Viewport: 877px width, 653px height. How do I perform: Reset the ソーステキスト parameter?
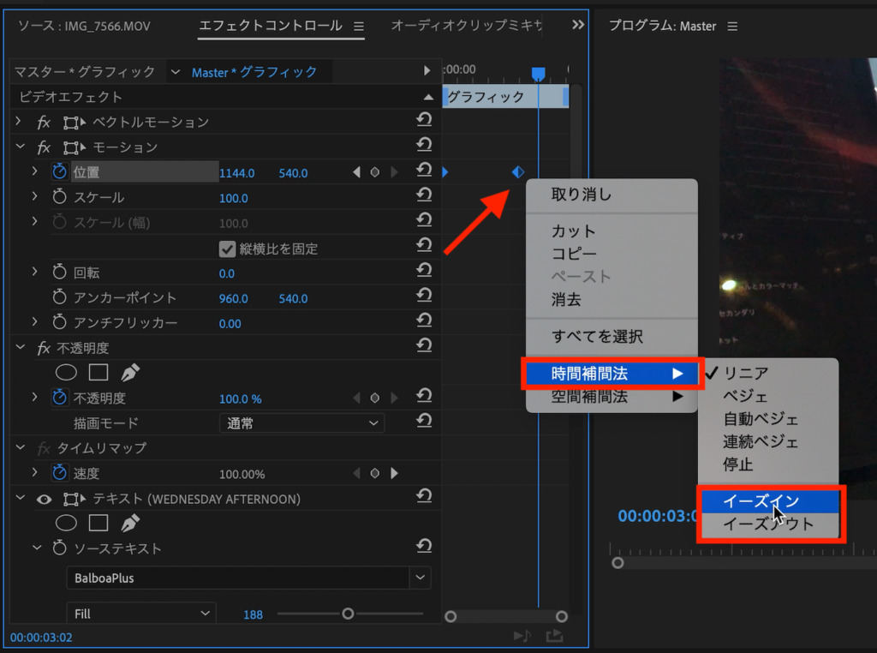(x=424, y=546)
